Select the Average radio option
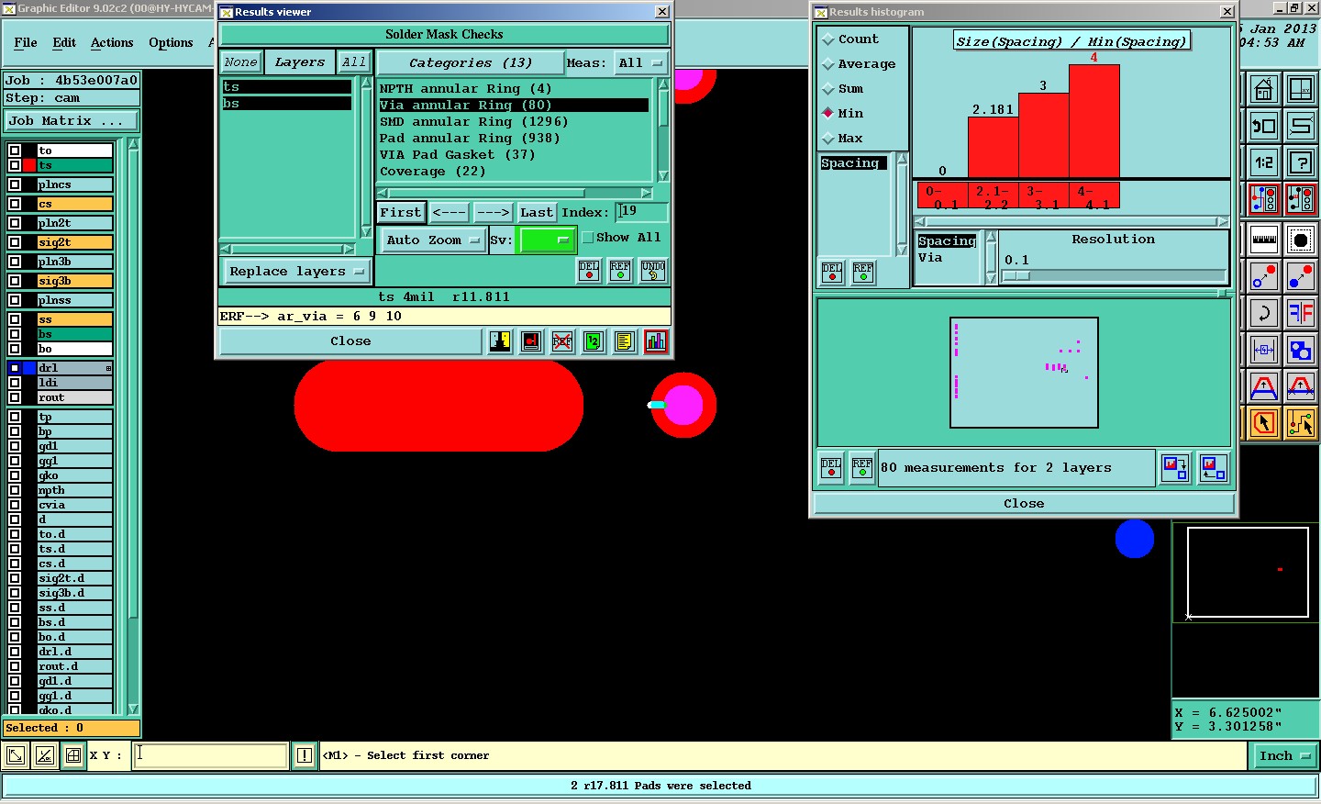This screenshot has height=804, width=1321. pyautogui.click(x=828, y=64)
